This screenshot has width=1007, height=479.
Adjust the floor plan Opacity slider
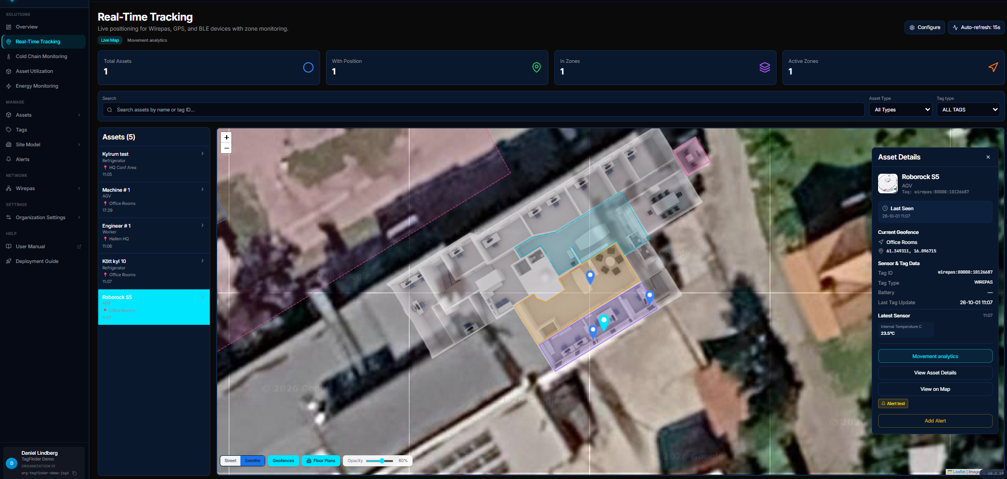[379, 461]
